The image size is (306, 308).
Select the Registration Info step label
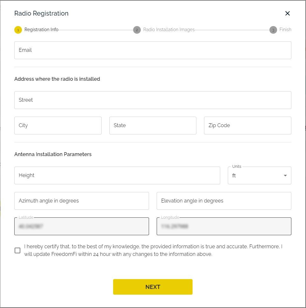41,30
